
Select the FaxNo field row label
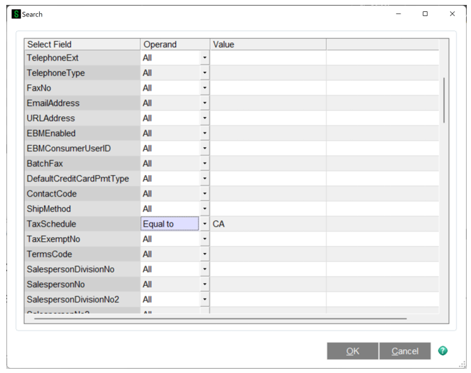[x=82, y=88]
